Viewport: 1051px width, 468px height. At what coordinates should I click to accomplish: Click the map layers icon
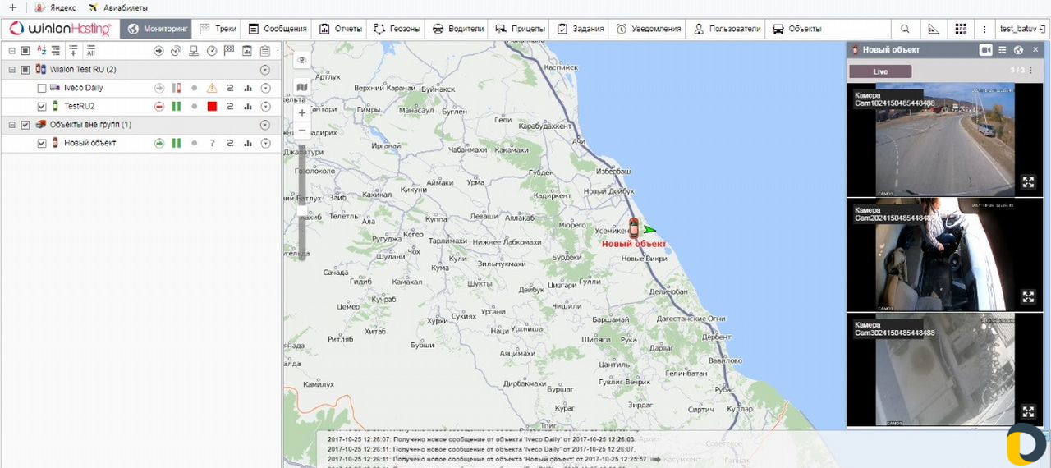click(x=302, y=86)
